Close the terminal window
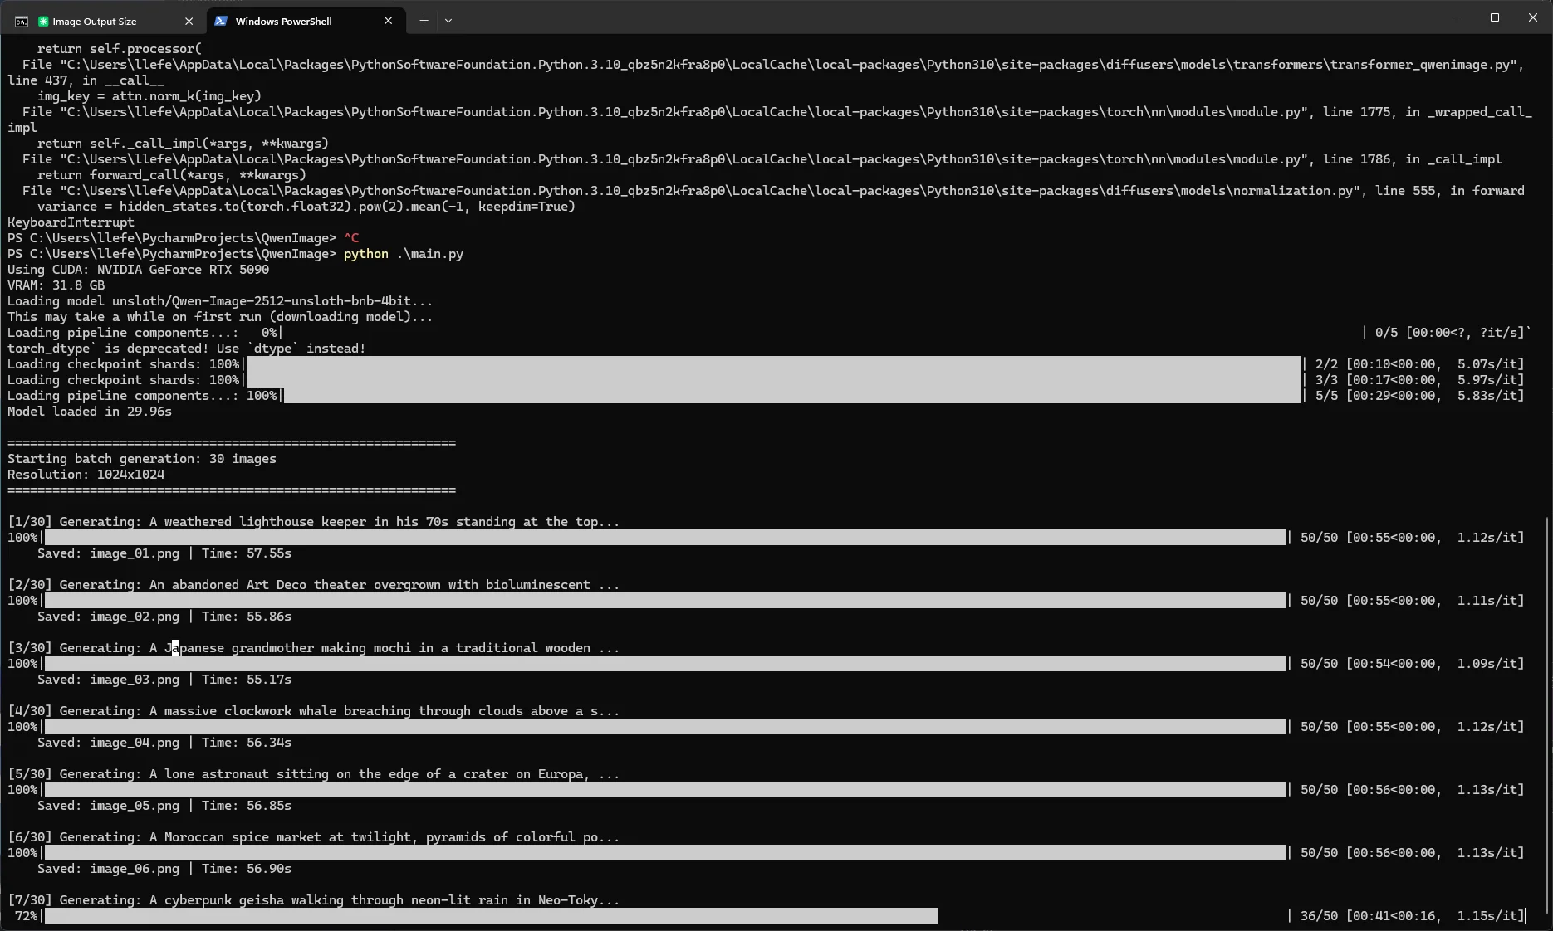Screen dimensions: 1553x931 coord(1533,17)
